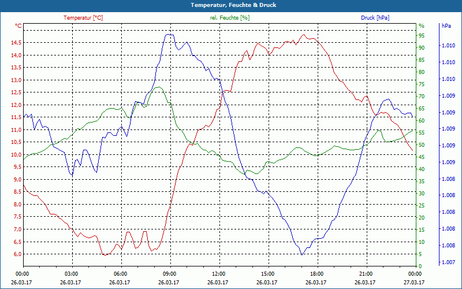462x289 pixels.
Task: Click the 85 tick on green humidity axis
Action: click(422, 60)
